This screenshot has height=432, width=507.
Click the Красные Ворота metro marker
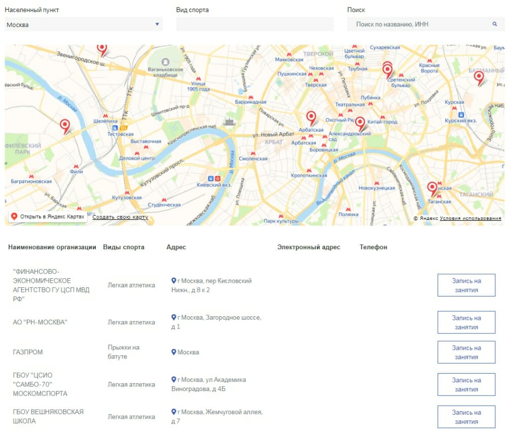point(430,60)
